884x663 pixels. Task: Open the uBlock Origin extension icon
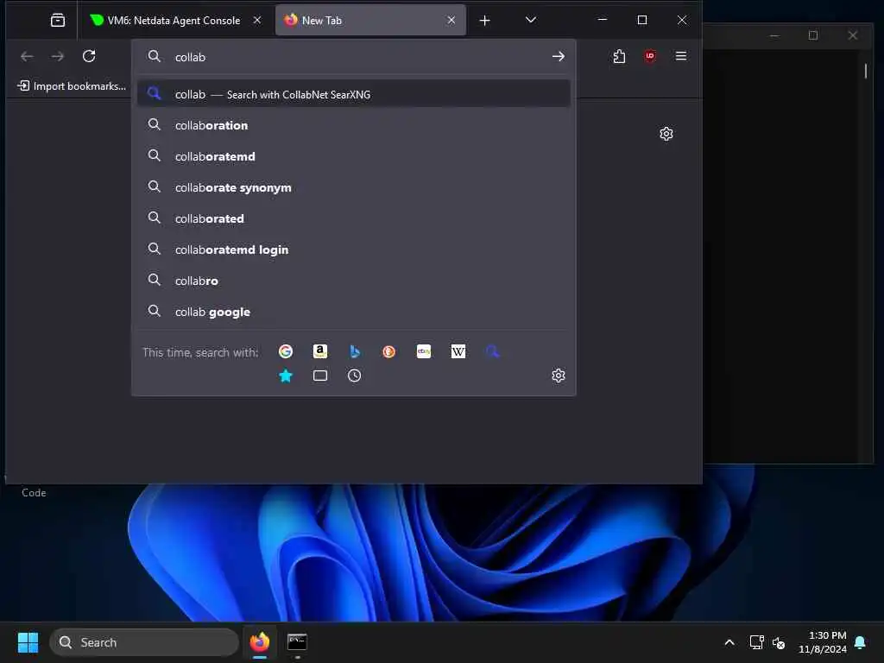point(650,56)
